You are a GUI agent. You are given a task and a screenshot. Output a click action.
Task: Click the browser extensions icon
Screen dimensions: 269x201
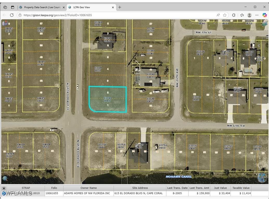234,15
